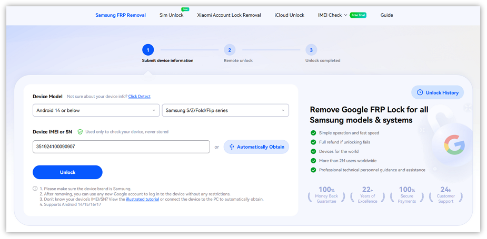Click 'Used only to check your device, never stored'
Image resolution: width=487 pixels, height=239 pixels.
tap(127, 132)
